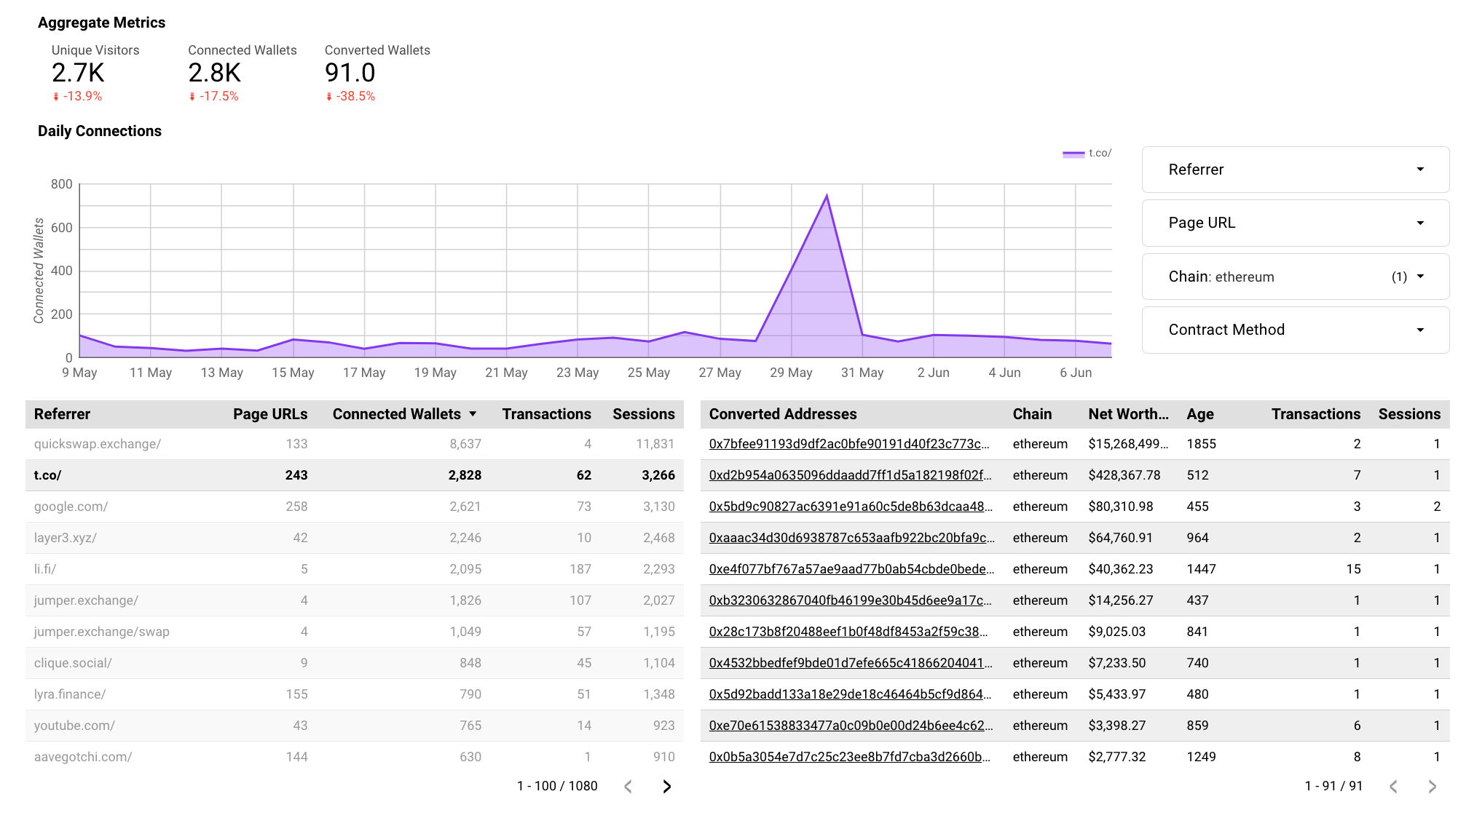Sort by Page URLs column header
The width and height of the screenshot is (1458, 818).
pyautogui.click(x=269, y=414)
